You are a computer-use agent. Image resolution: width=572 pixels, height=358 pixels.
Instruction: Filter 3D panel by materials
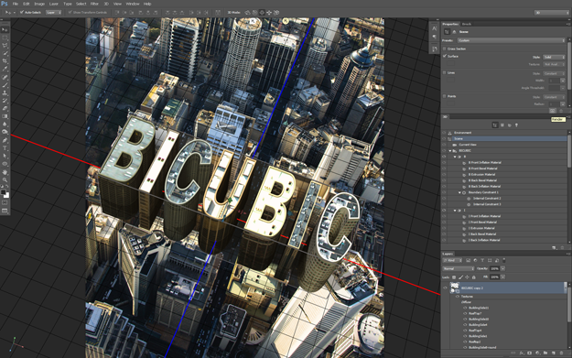(509, 125)
